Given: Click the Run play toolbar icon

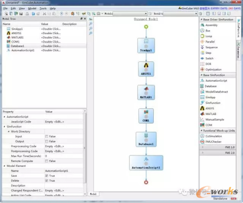Looking at the screenshot, I should 62,14.
